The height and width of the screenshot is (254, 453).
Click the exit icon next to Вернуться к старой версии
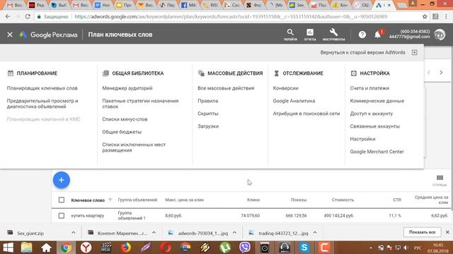click(x=414, y=52)
